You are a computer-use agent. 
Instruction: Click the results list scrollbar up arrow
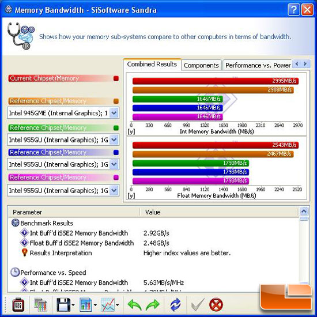click(304, 212)
